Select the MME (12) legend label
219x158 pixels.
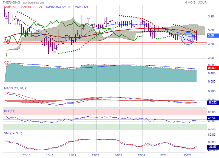pos(81,7)
